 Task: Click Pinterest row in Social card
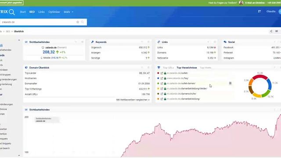pos(252,53)
